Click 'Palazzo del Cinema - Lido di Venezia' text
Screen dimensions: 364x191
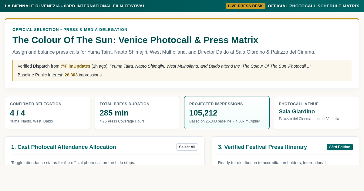[x=309, y=119]
